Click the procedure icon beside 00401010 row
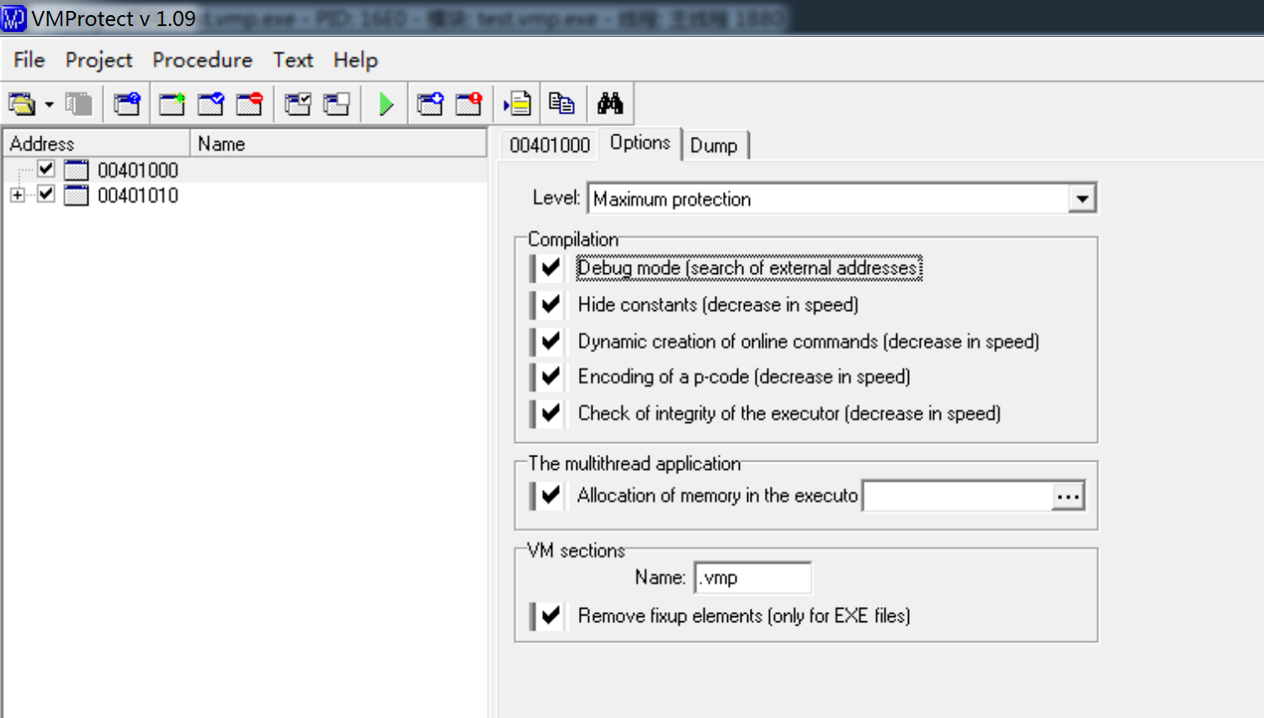This screenshot has height=718, width=1264. 77,195
